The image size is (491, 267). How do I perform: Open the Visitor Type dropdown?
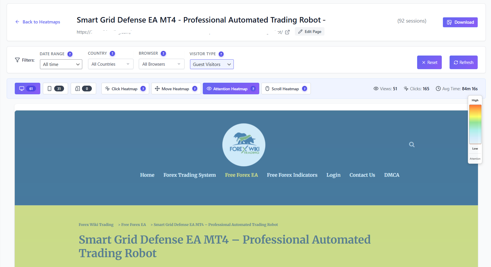(212, 64)
